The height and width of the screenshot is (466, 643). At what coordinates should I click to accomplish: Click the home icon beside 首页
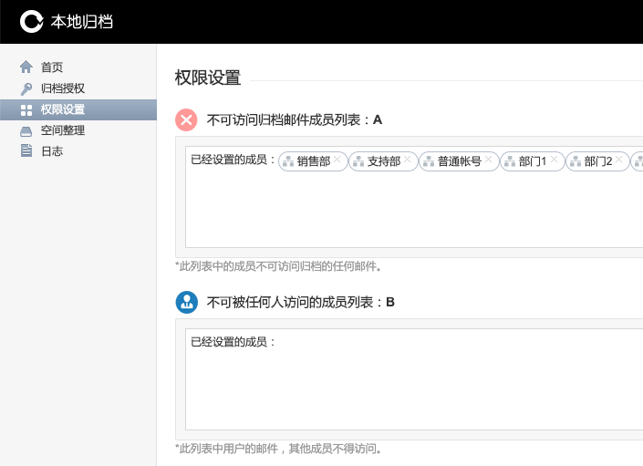(x=26, y=67)
